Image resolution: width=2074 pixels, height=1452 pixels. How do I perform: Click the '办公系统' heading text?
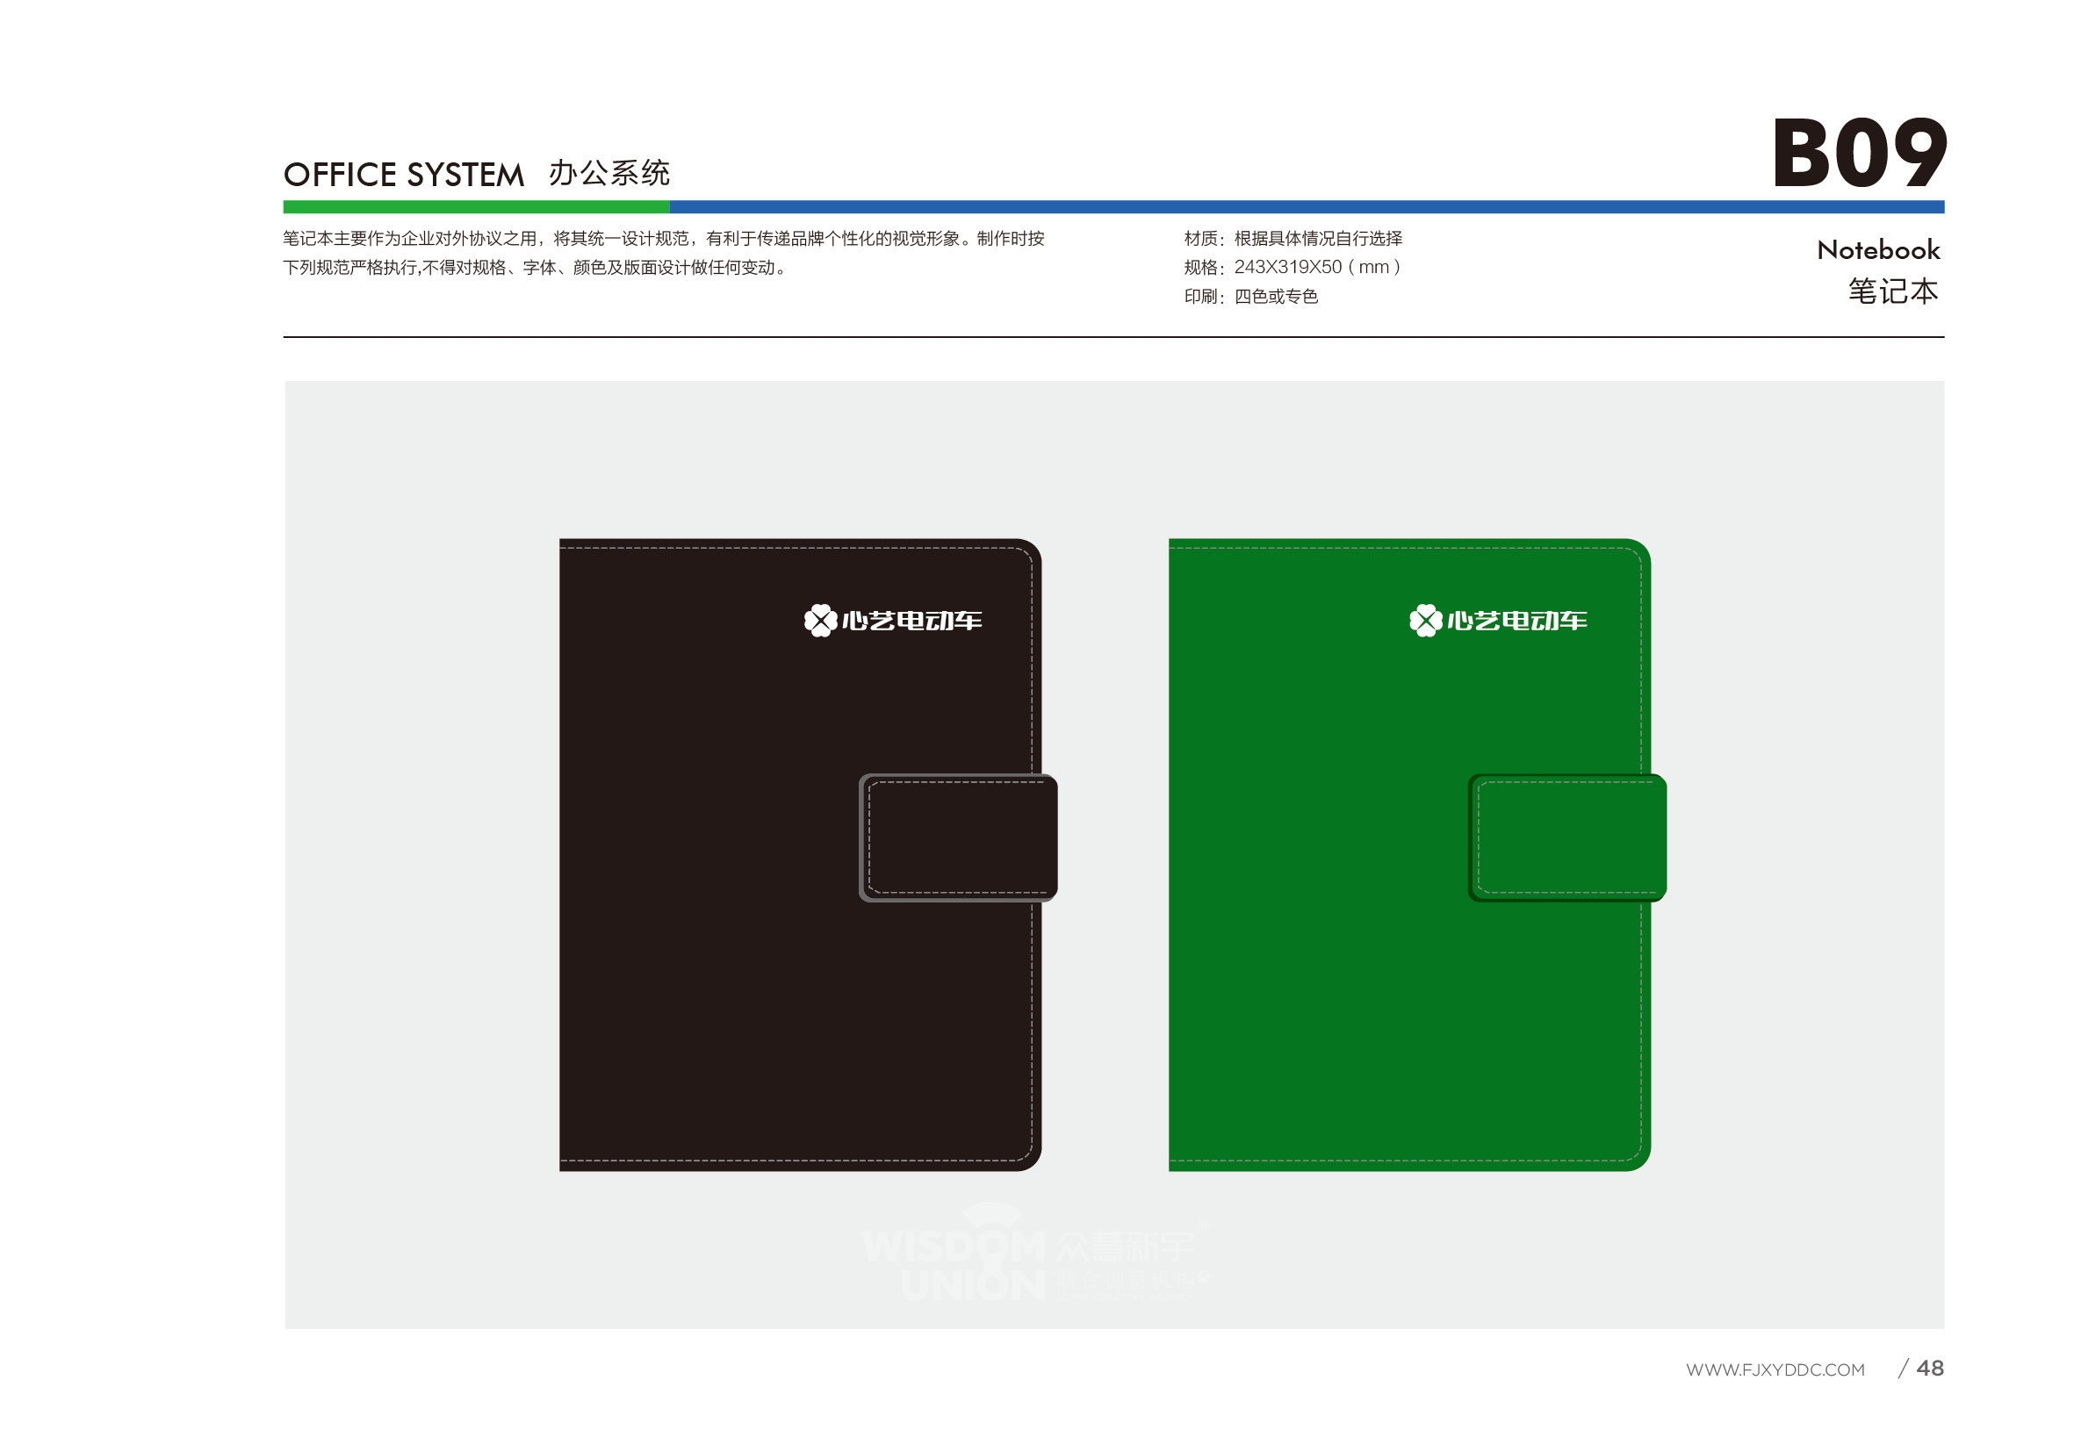click(609, 172)
